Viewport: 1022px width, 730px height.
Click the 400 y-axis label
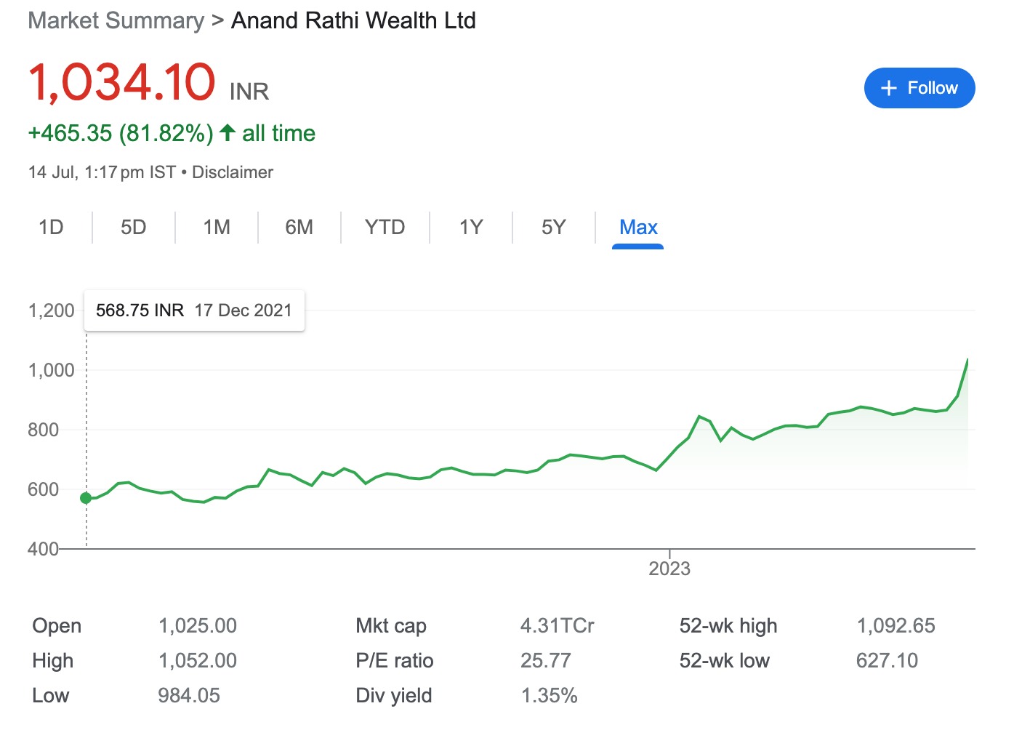44,549
